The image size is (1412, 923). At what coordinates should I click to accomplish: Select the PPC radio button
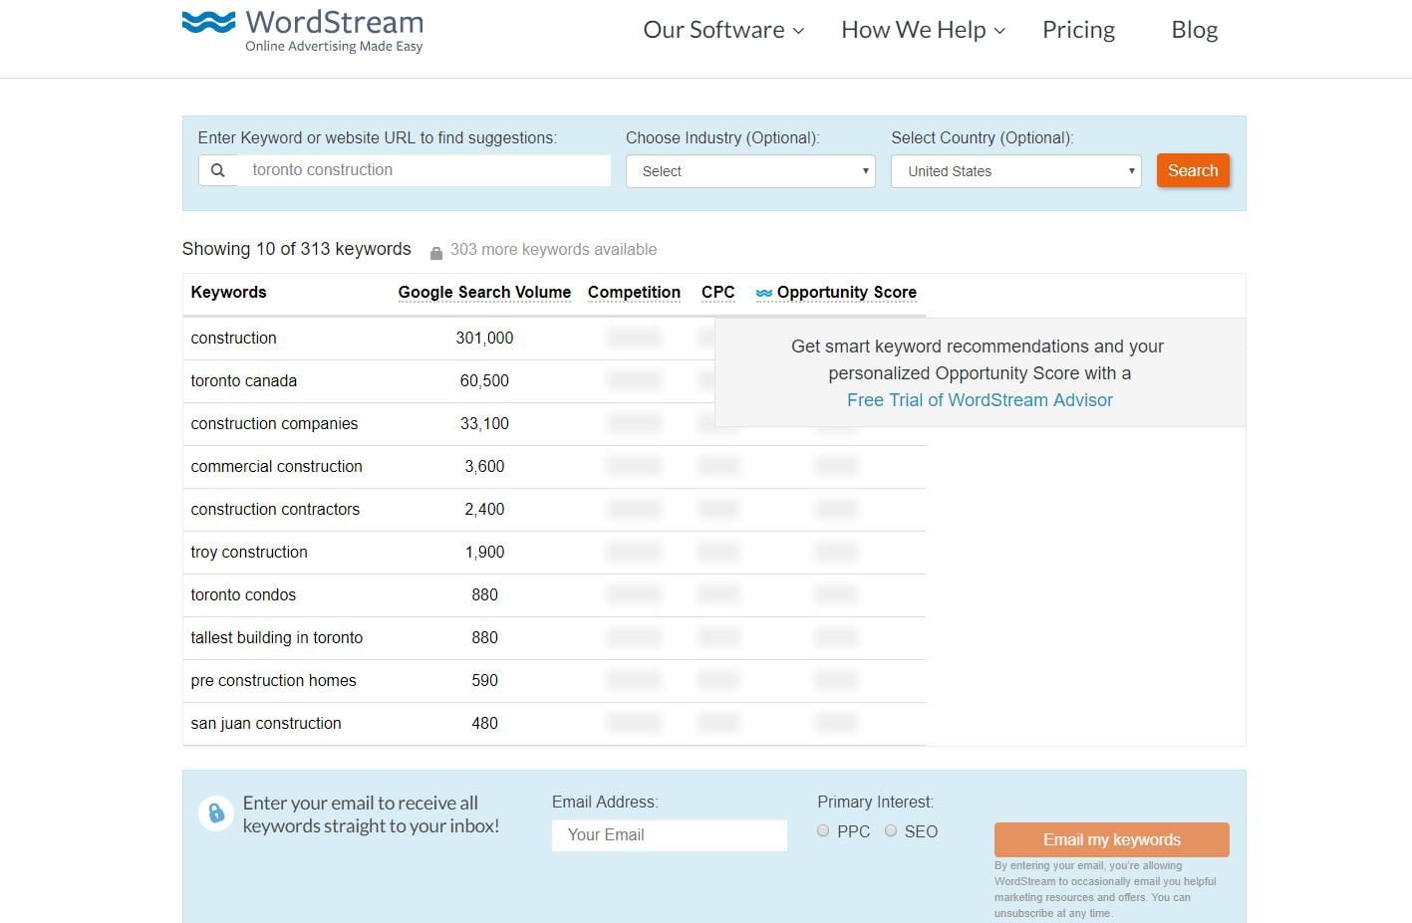coord(823,830)
